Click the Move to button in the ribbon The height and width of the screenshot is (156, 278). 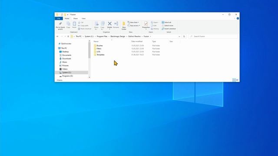(x=96, y=26)
